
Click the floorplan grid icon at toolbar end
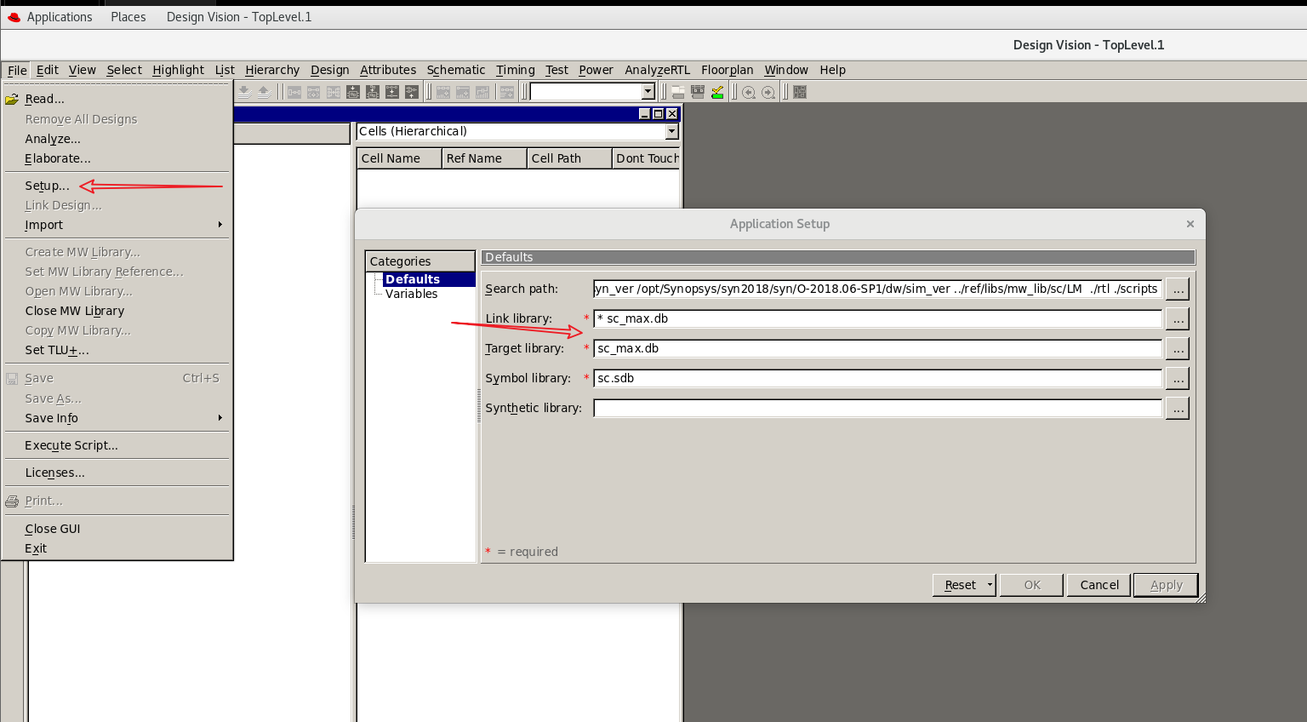[x=800, y=92]
